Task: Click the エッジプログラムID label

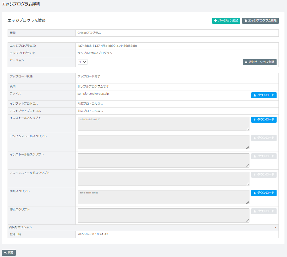Action: coord(23,46)
